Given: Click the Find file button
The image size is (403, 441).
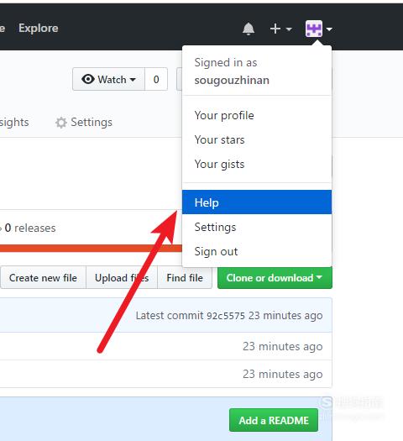Looking at the screenshot, I should (x=185, y=277).
